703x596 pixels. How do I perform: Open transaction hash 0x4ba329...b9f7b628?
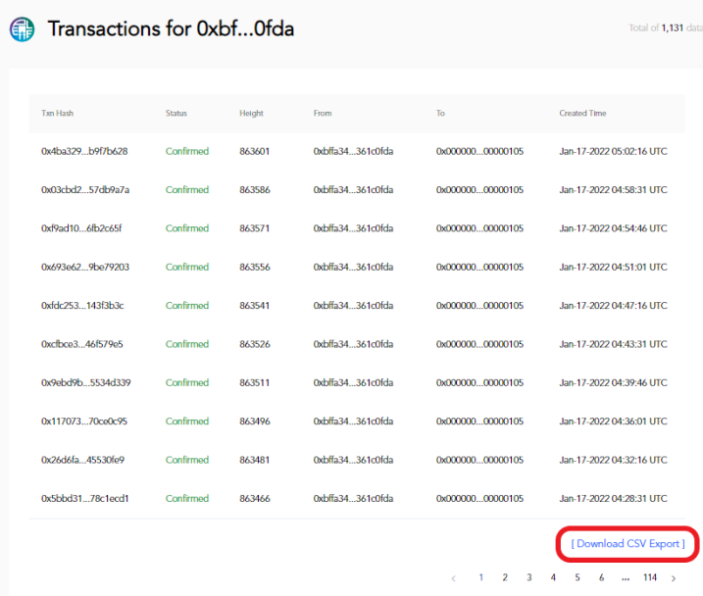[x=84, y=152]
